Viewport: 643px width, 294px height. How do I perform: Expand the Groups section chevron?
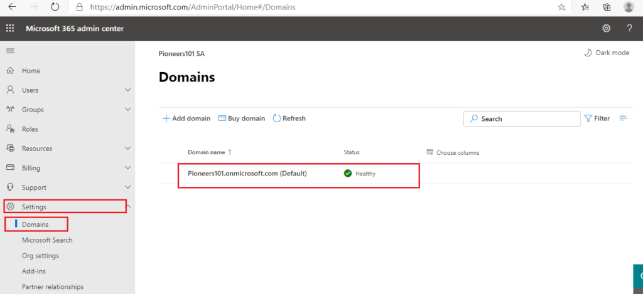pyautogui.click(x=127, y=109)
